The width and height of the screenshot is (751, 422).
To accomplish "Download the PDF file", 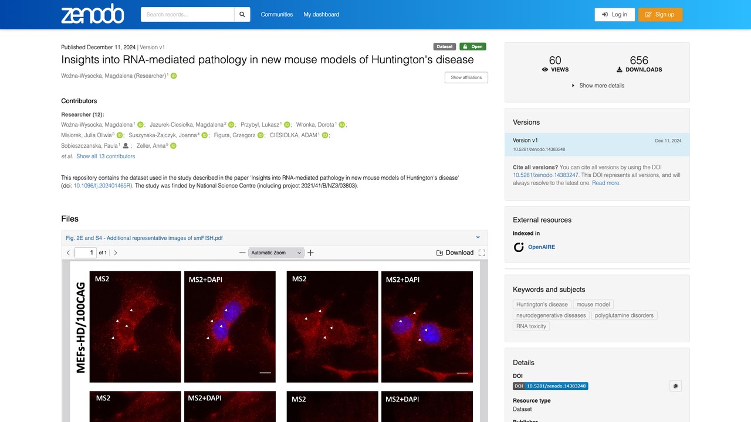I will pyautogui.click(x=455, y=253).
